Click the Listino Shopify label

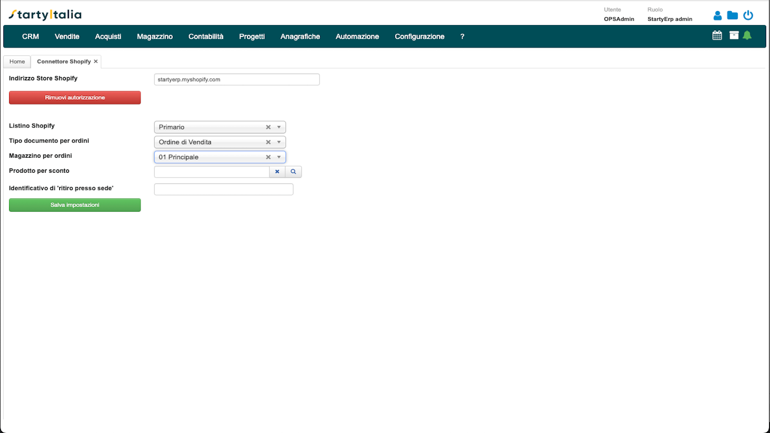pyautogui.click(x=32, y=126)
